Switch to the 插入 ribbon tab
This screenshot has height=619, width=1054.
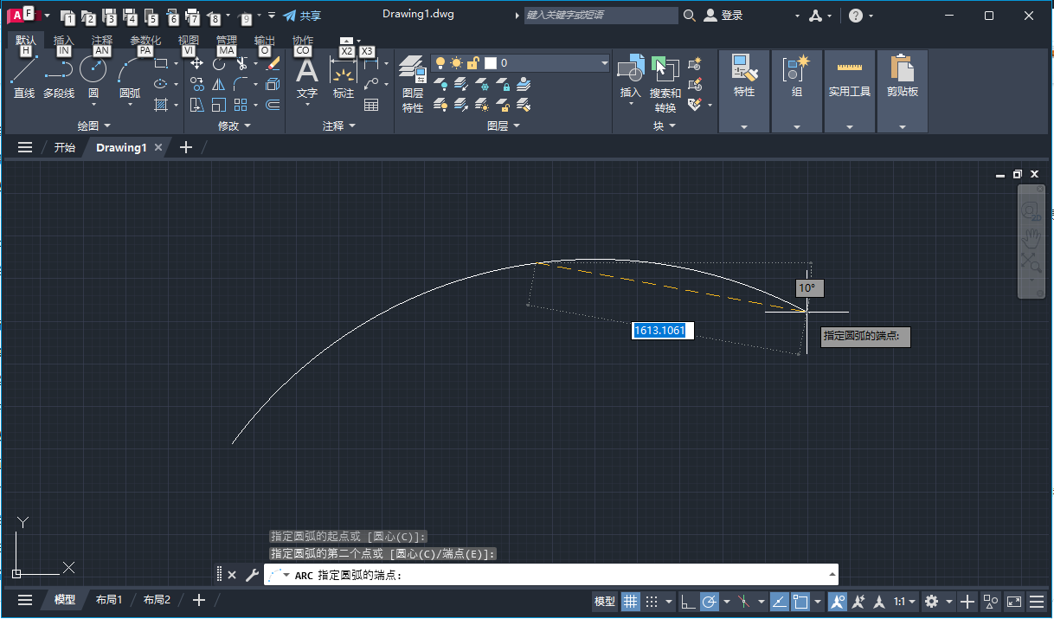62,42
